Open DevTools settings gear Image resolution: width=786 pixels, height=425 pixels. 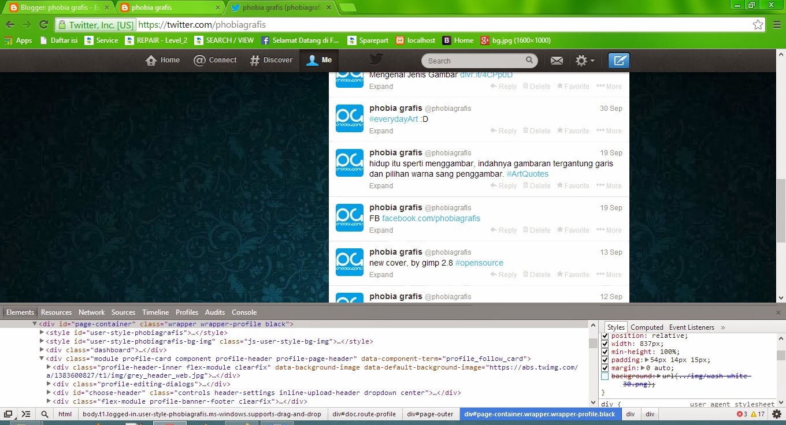[x=777, y=414]
